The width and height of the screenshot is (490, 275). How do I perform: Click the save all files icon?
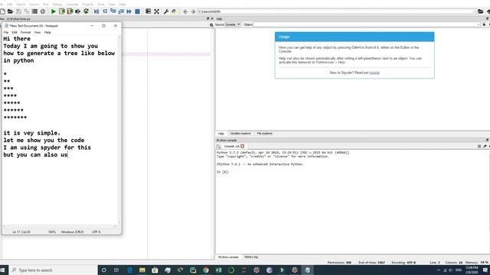click(27, 11)
